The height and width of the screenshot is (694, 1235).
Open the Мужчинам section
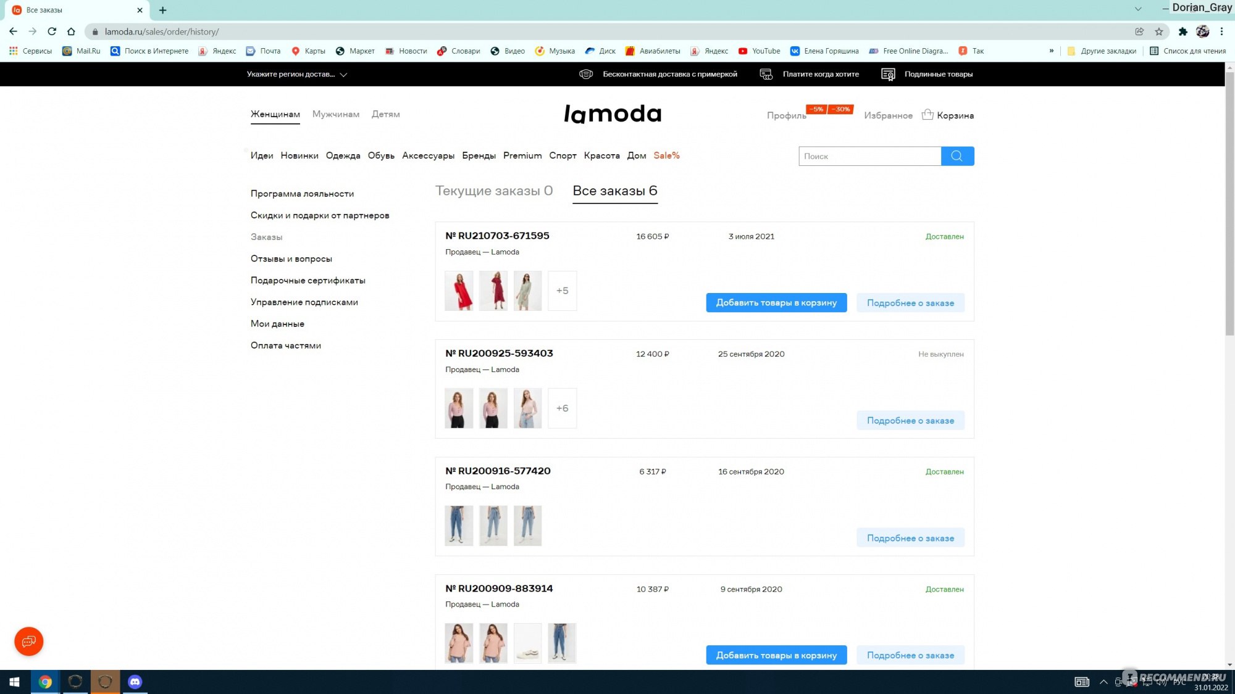coord(336,114)
